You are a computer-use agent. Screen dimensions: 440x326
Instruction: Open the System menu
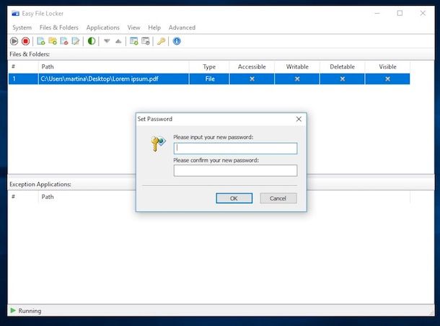(x=22, y=27)
